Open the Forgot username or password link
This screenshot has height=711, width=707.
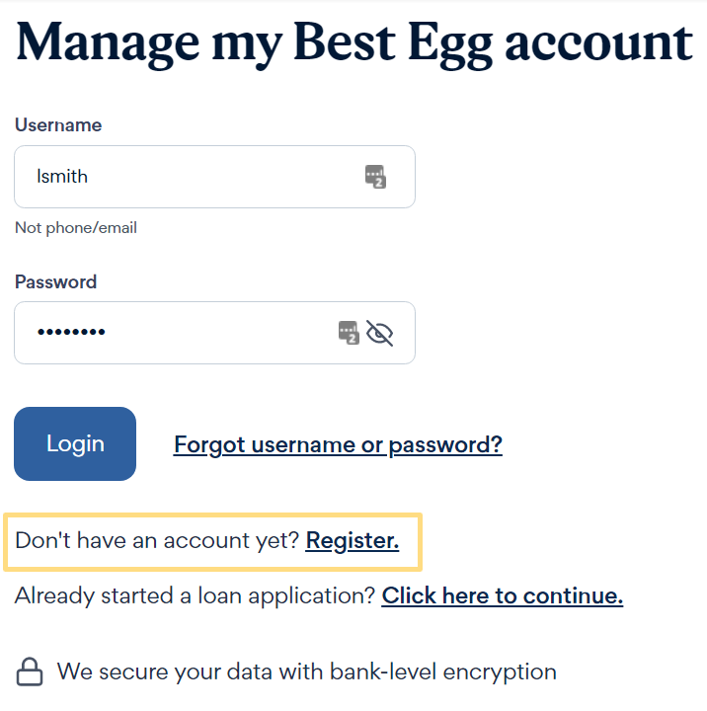(338, 444)
